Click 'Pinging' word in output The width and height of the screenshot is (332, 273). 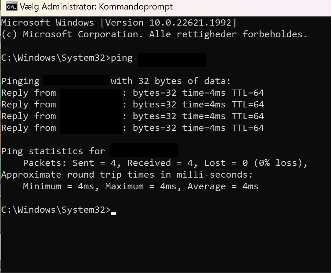pyautogui.click(x=20, y=81)
